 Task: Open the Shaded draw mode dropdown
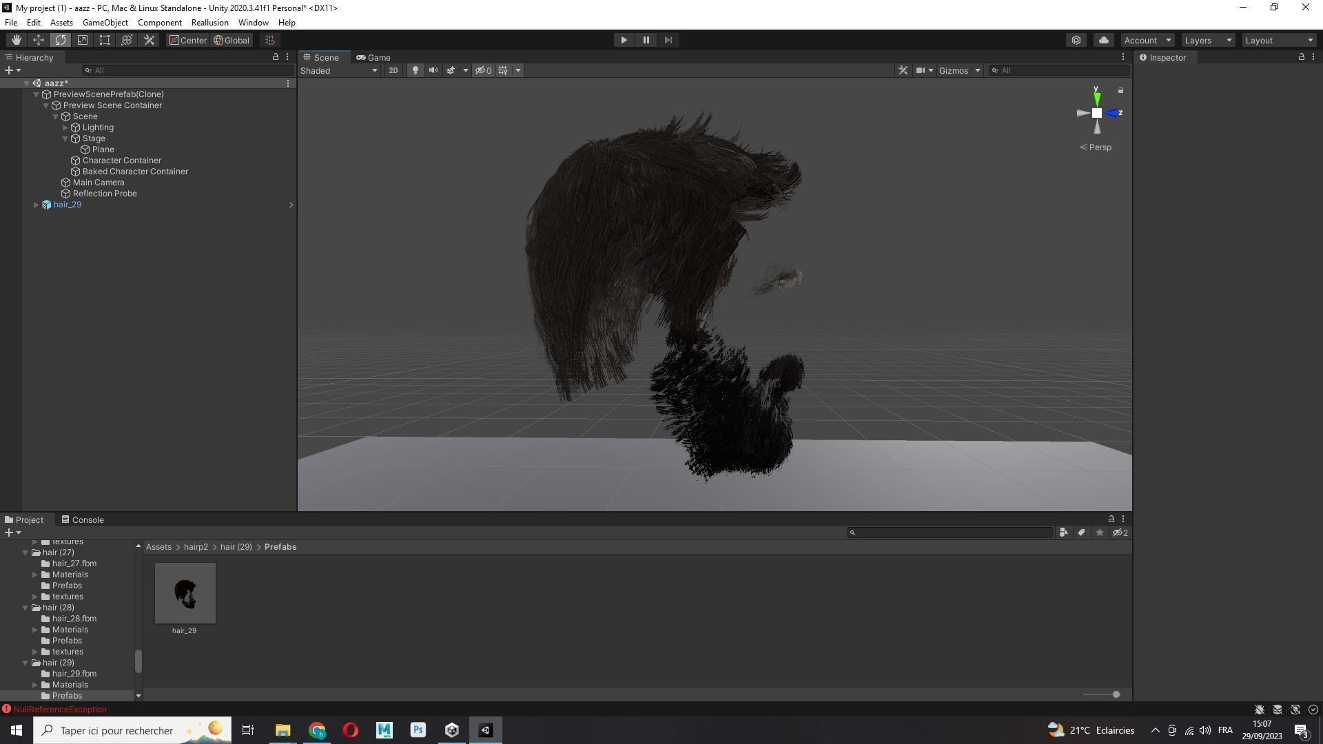(x=338, y=70)
